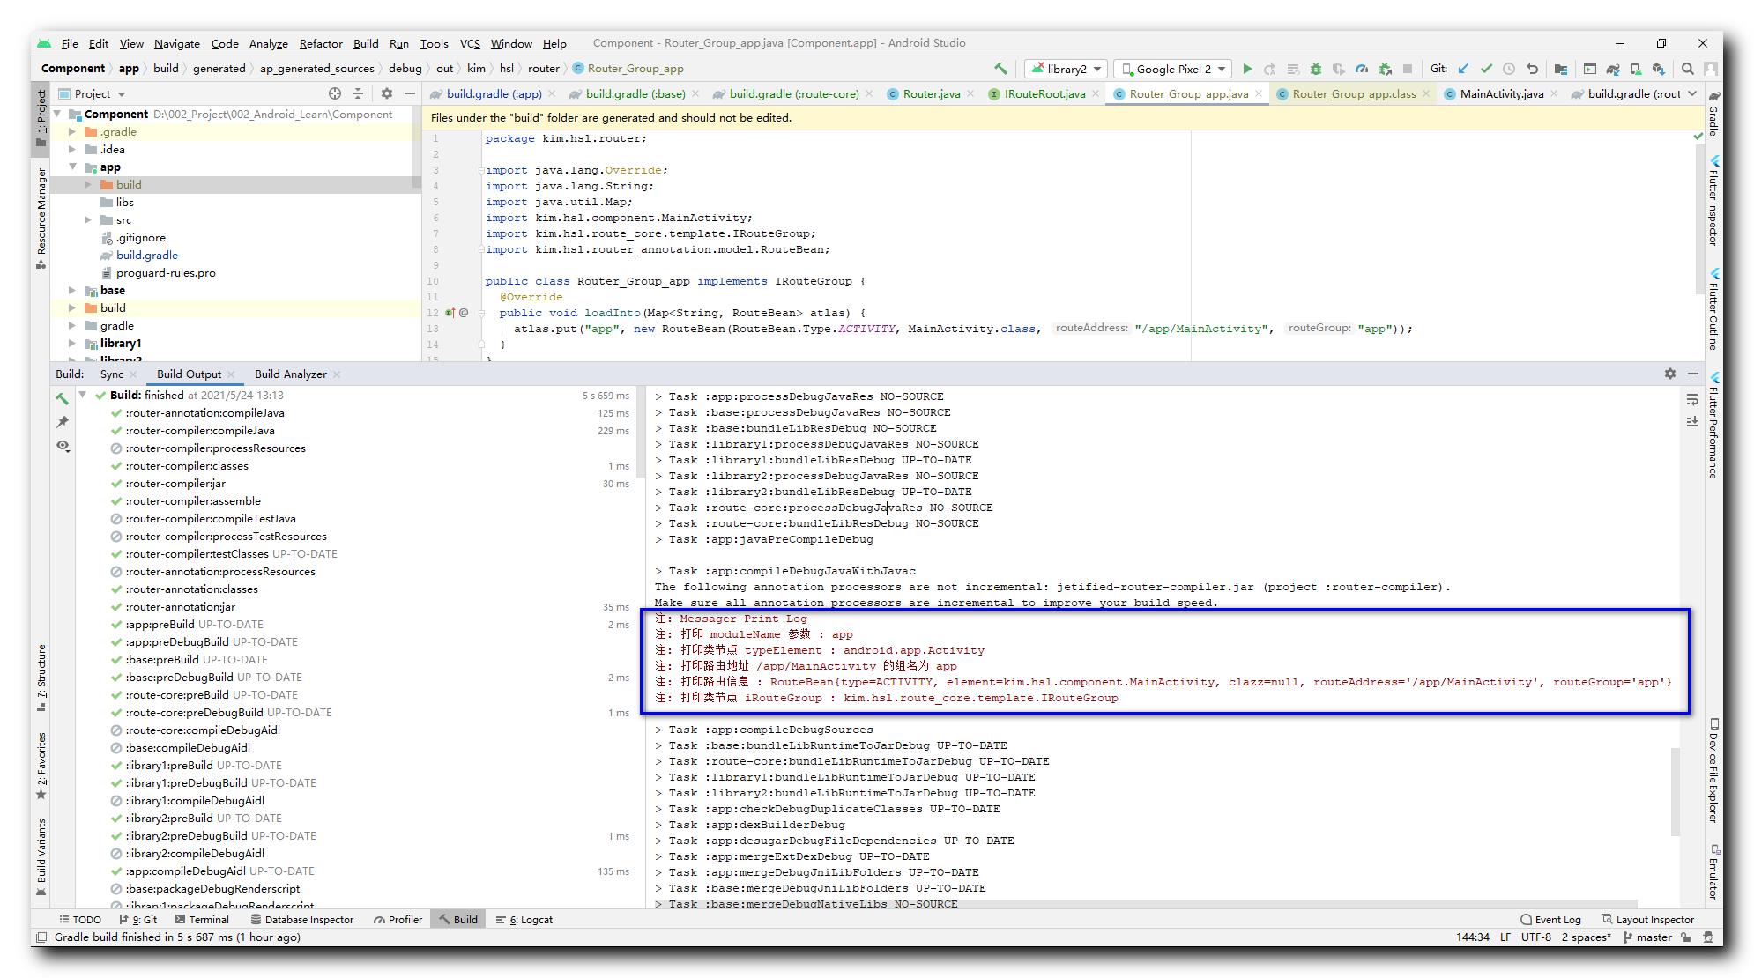Select the Build Analyzer tab
This screenshot has height=978, width=1754.
click(292, 374)
